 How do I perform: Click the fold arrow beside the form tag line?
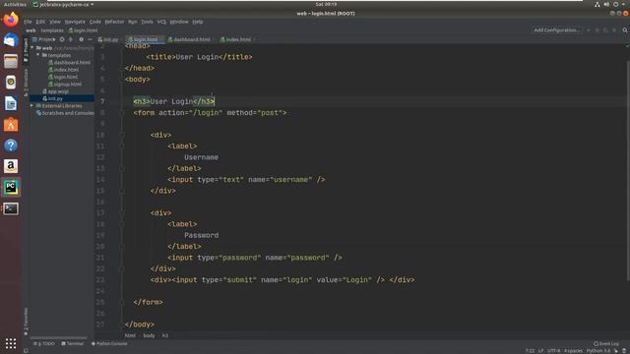122,113
